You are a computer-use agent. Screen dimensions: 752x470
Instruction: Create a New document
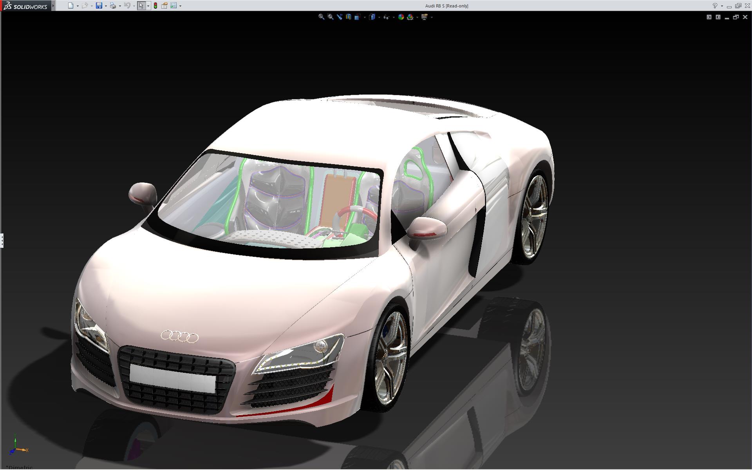pos(70,5)
